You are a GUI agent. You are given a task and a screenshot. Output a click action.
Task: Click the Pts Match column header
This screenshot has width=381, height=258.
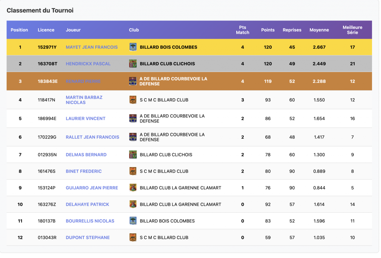pyautogui.click(x=242, y=30)
